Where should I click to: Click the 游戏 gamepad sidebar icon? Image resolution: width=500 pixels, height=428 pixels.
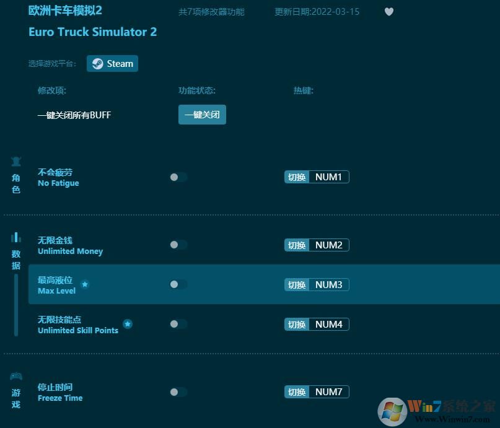click(x=15, y=375)
